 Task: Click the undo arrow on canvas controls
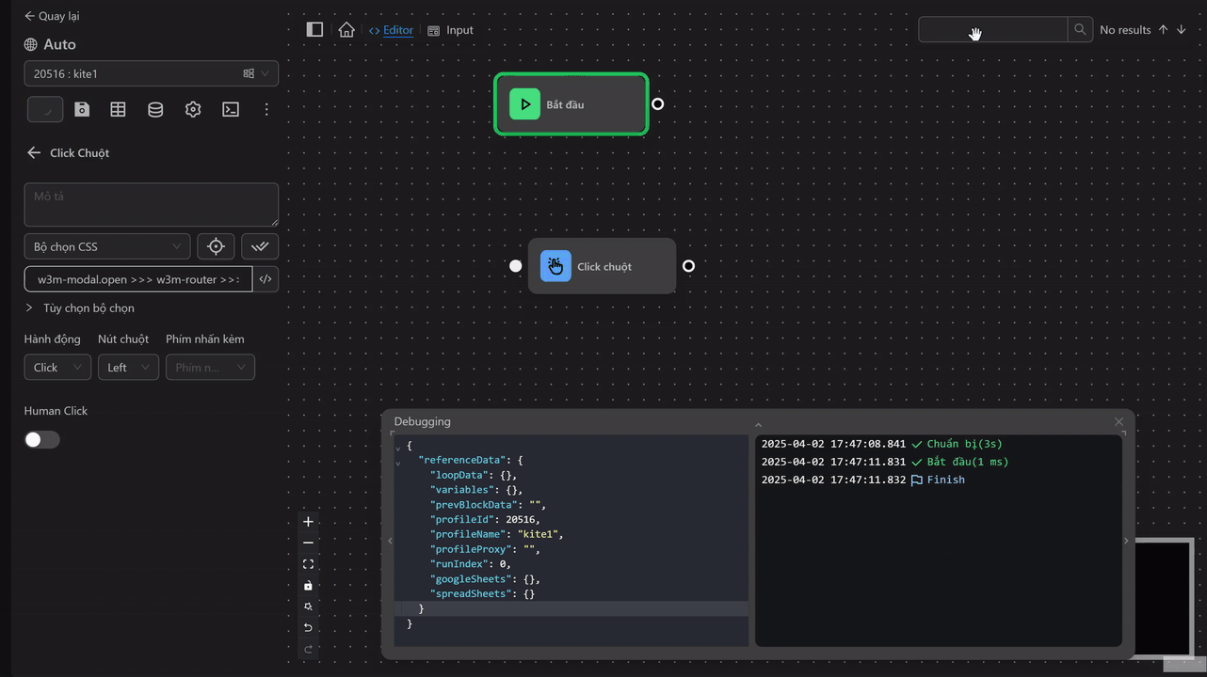point(308,628)
